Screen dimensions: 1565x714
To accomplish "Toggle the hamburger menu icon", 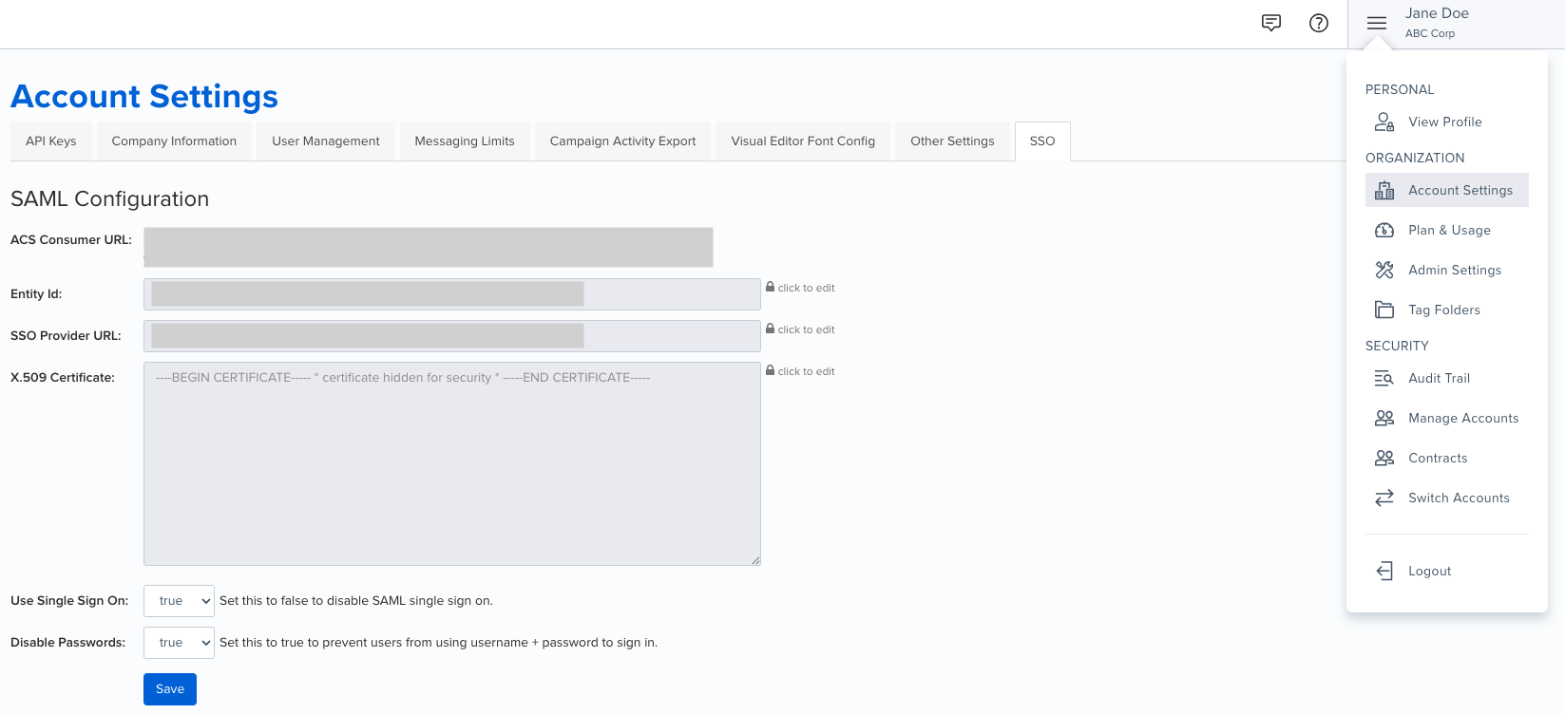I will (1377, 23).
